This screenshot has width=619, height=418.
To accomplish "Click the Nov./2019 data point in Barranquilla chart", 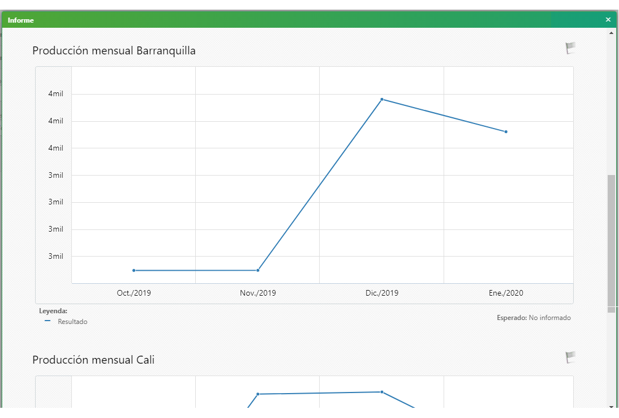I will (x=258, y=270).
